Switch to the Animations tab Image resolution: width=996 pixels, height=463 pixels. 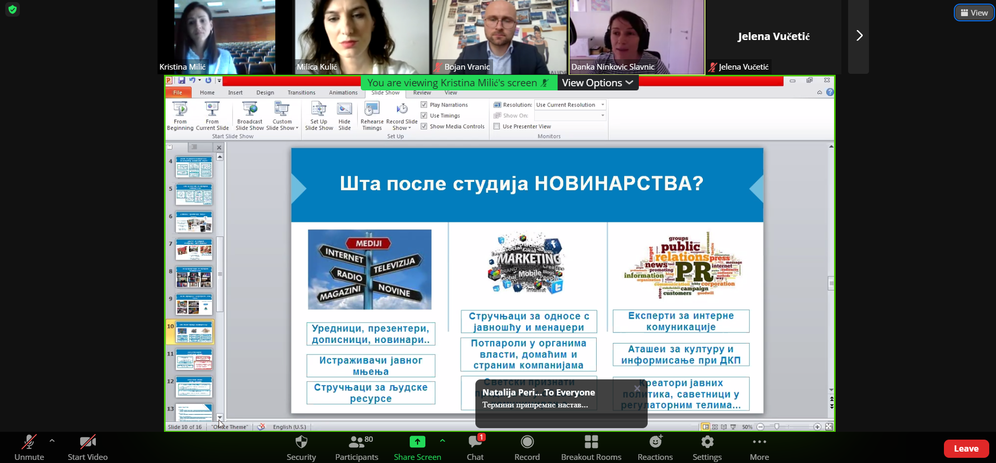[x=343, y=92]
